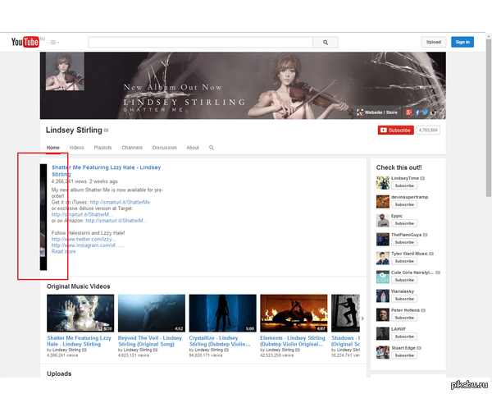Click the Upload button
This screenshot has width=492, height=394.
tap(433, 42)
